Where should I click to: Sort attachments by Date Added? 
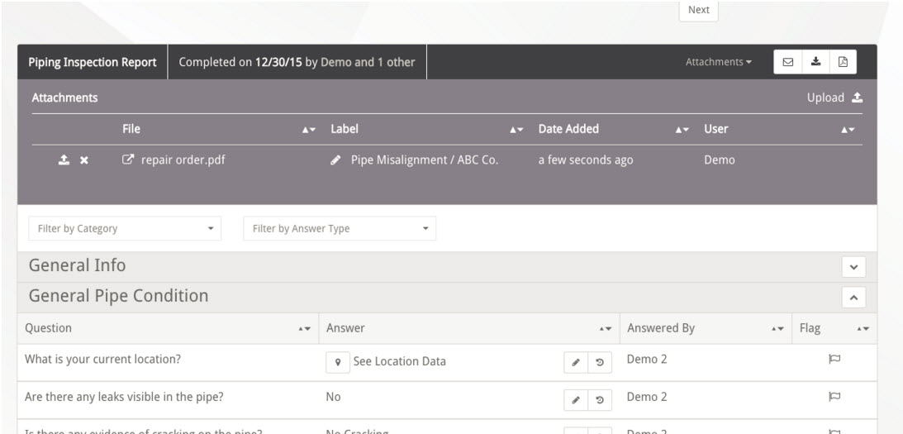point(682,131)
